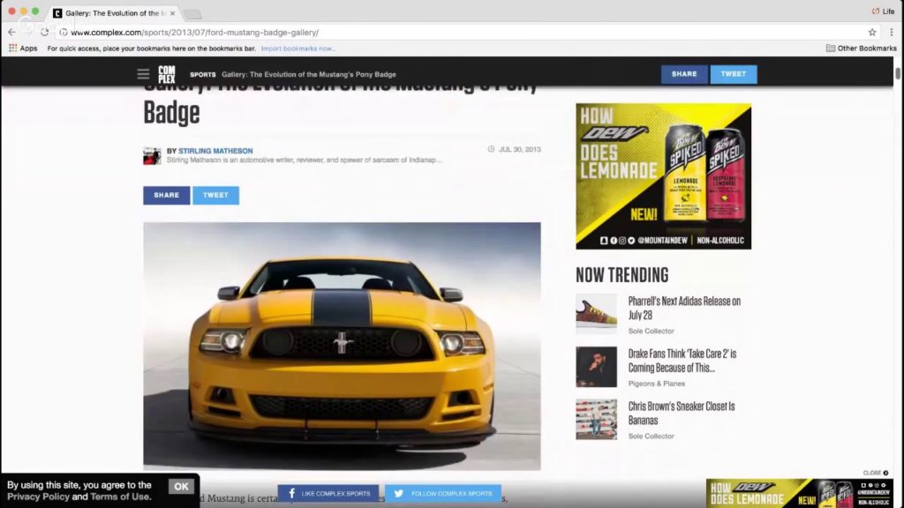Viewport: 904px width, 508px height.
Task: Click the address bar URL
Action: coord(195,33)
